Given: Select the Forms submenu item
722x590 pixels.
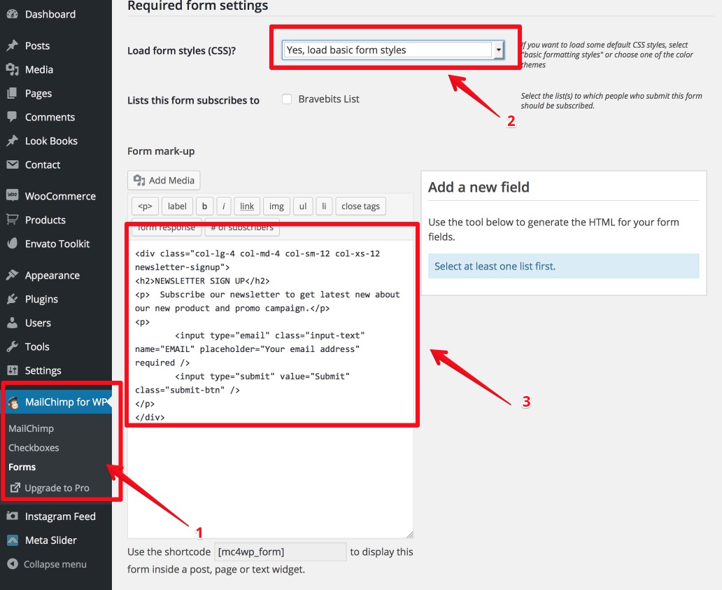Looking at the screenshot, I should pos(22,467).
